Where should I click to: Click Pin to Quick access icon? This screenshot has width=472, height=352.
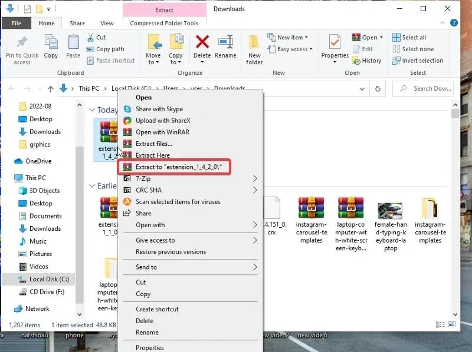[22, 42]
